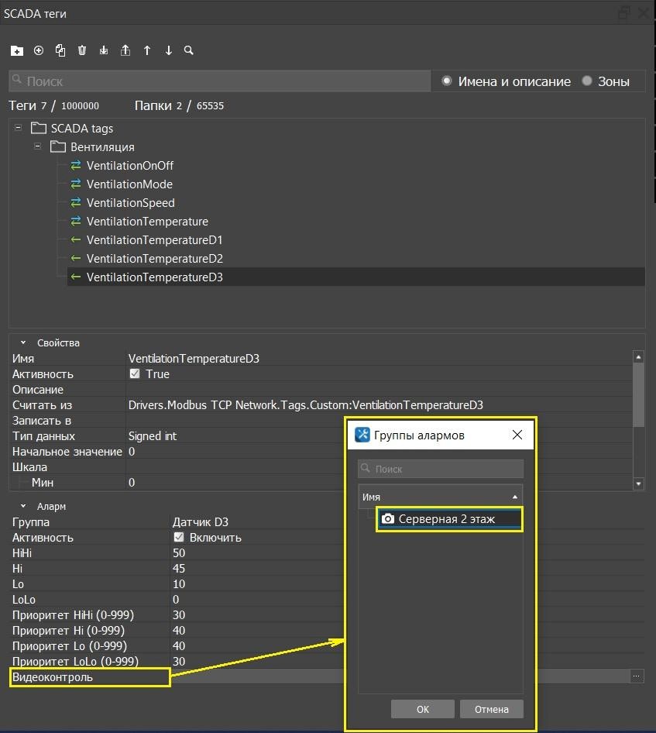Click the import tags icon
This screenshot has height=733, width=656.
tap(104, 50)
